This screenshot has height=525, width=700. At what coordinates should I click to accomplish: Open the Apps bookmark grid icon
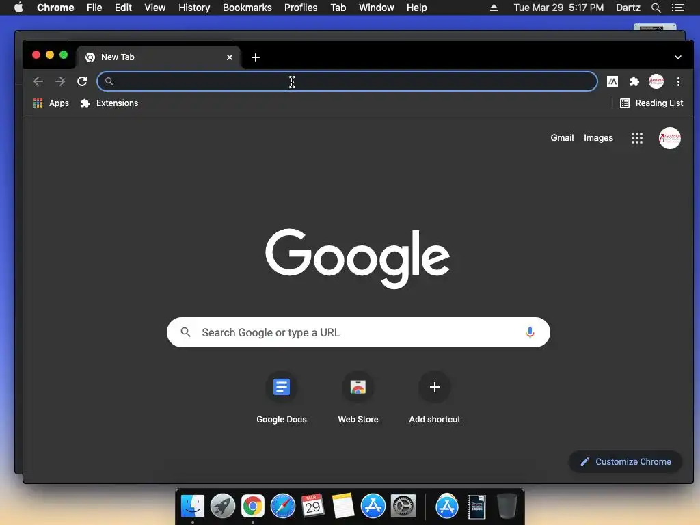[38, 103]
